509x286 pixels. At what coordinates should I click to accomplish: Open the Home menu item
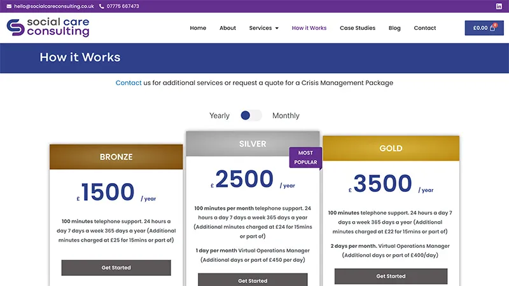click(x=198, y=28)
